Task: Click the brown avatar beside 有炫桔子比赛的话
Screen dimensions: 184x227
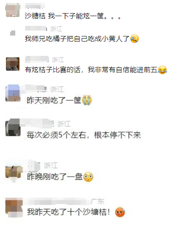Action: pyautogui.click(x=13, y=64)
